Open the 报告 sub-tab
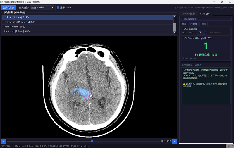The height and width of the screenshot is (148, 234). coord(204,24)
